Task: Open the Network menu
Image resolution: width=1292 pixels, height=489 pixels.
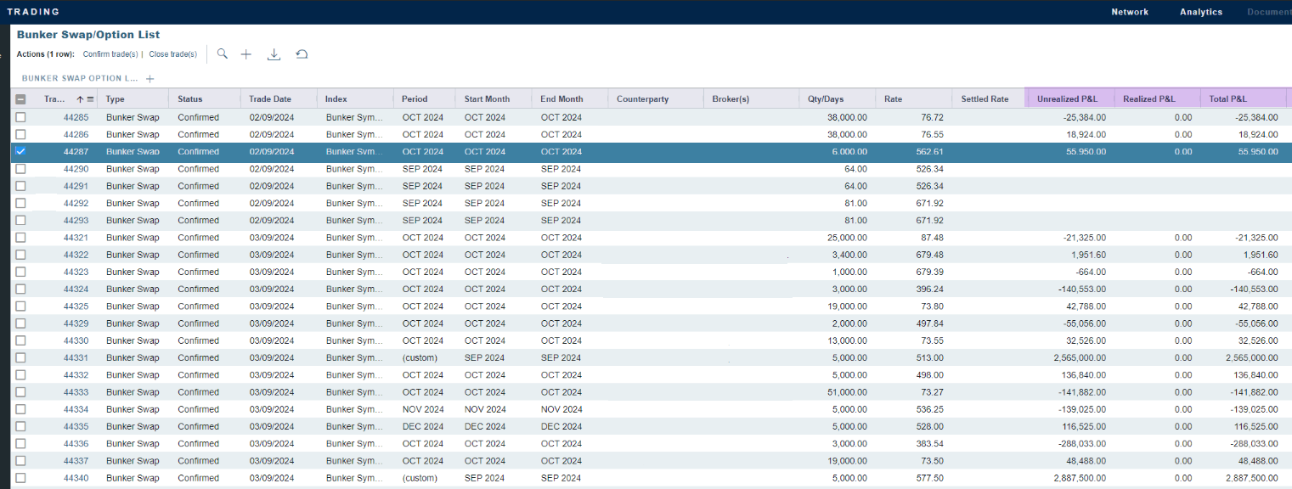Action: point(1130,12)
